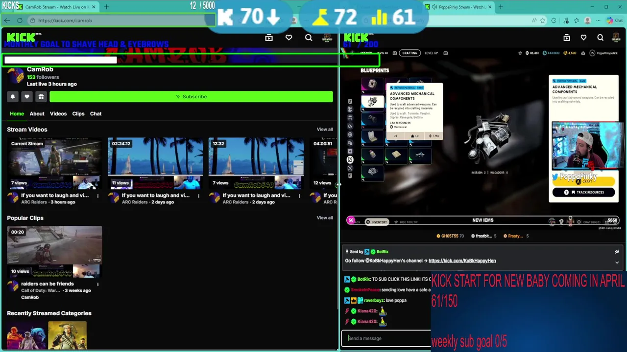Click the '153 followers' text

coord(43,77)
